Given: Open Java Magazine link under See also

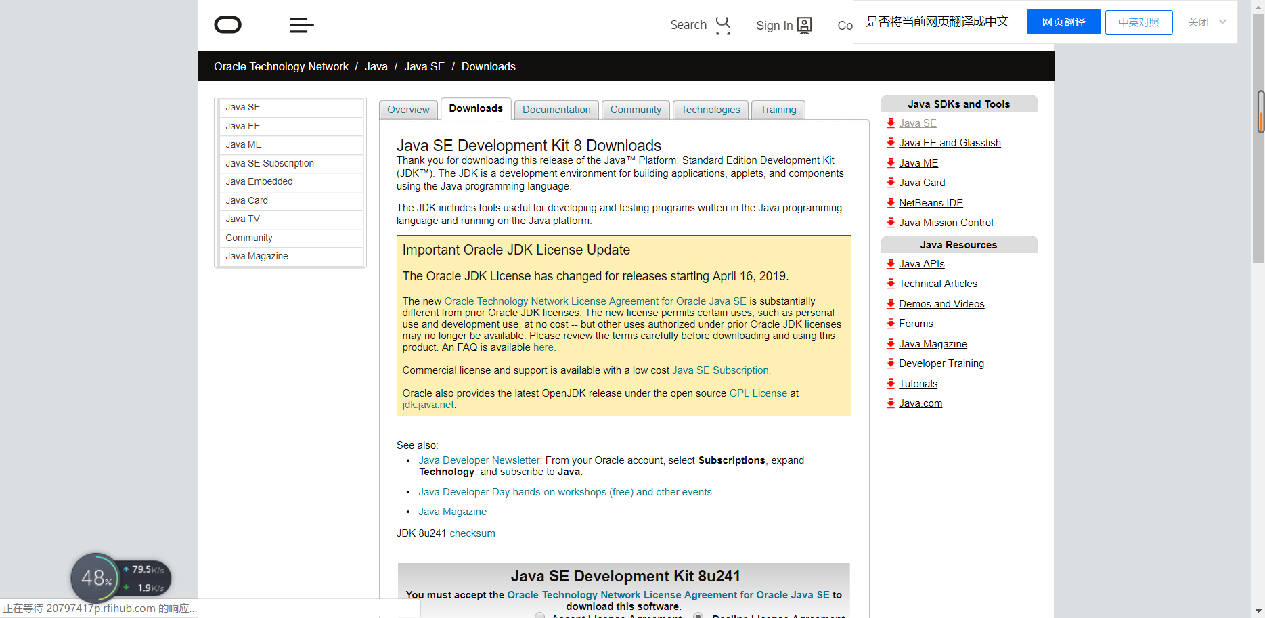Looking at the screenshot, I should [x=452, y=512].
